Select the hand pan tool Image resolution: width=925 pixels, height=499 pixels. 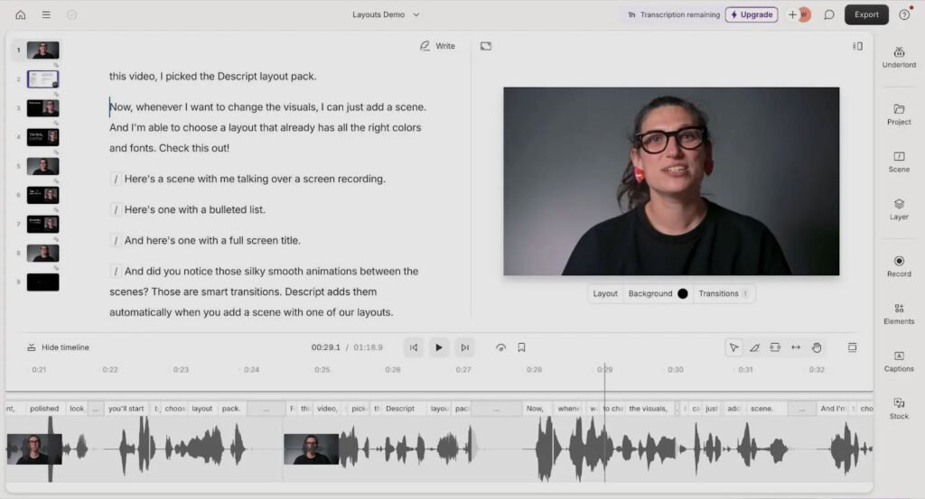pos(817,347)
